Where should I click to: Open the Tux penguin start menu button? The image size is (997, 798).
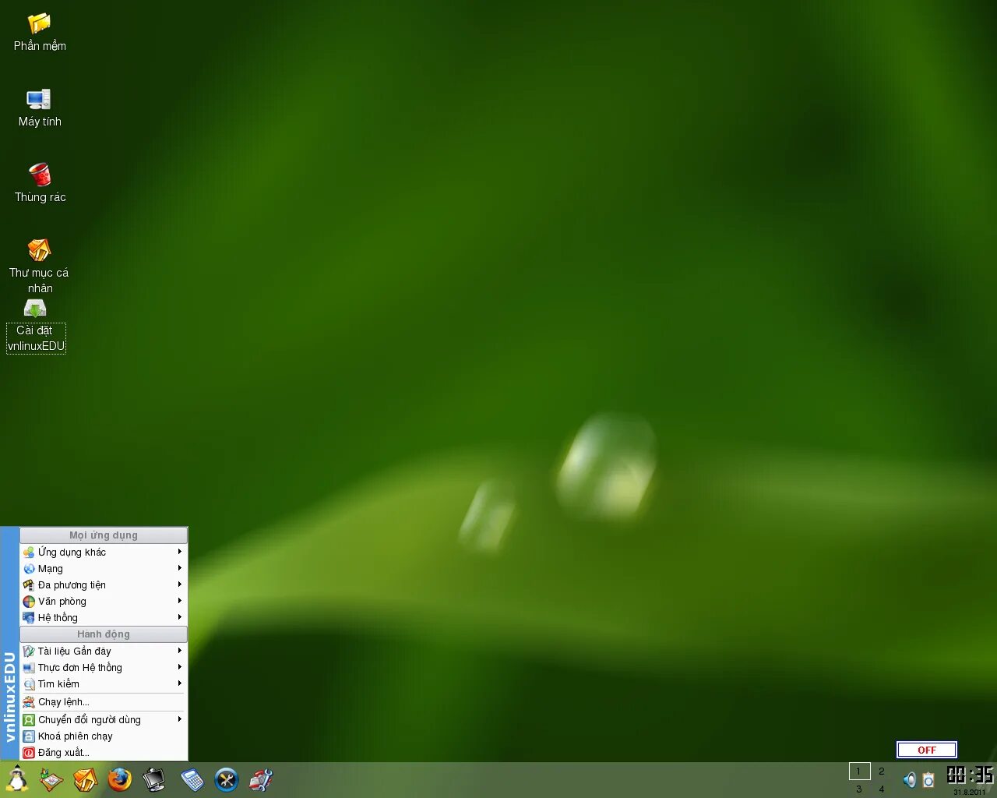click(16, 779)
